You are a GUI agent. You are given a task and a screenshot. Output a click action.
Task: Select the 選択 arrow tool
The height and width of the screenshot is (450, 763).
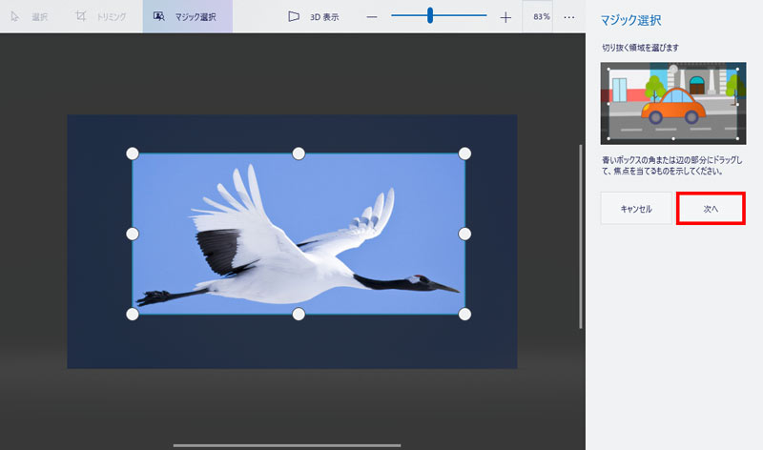[29, 17]
